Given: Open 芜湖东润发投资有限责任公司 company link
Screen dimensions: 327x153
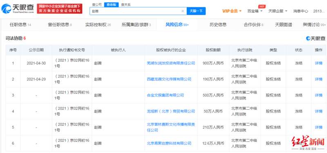Looking at the screenshot, I should tap(171, 63).
